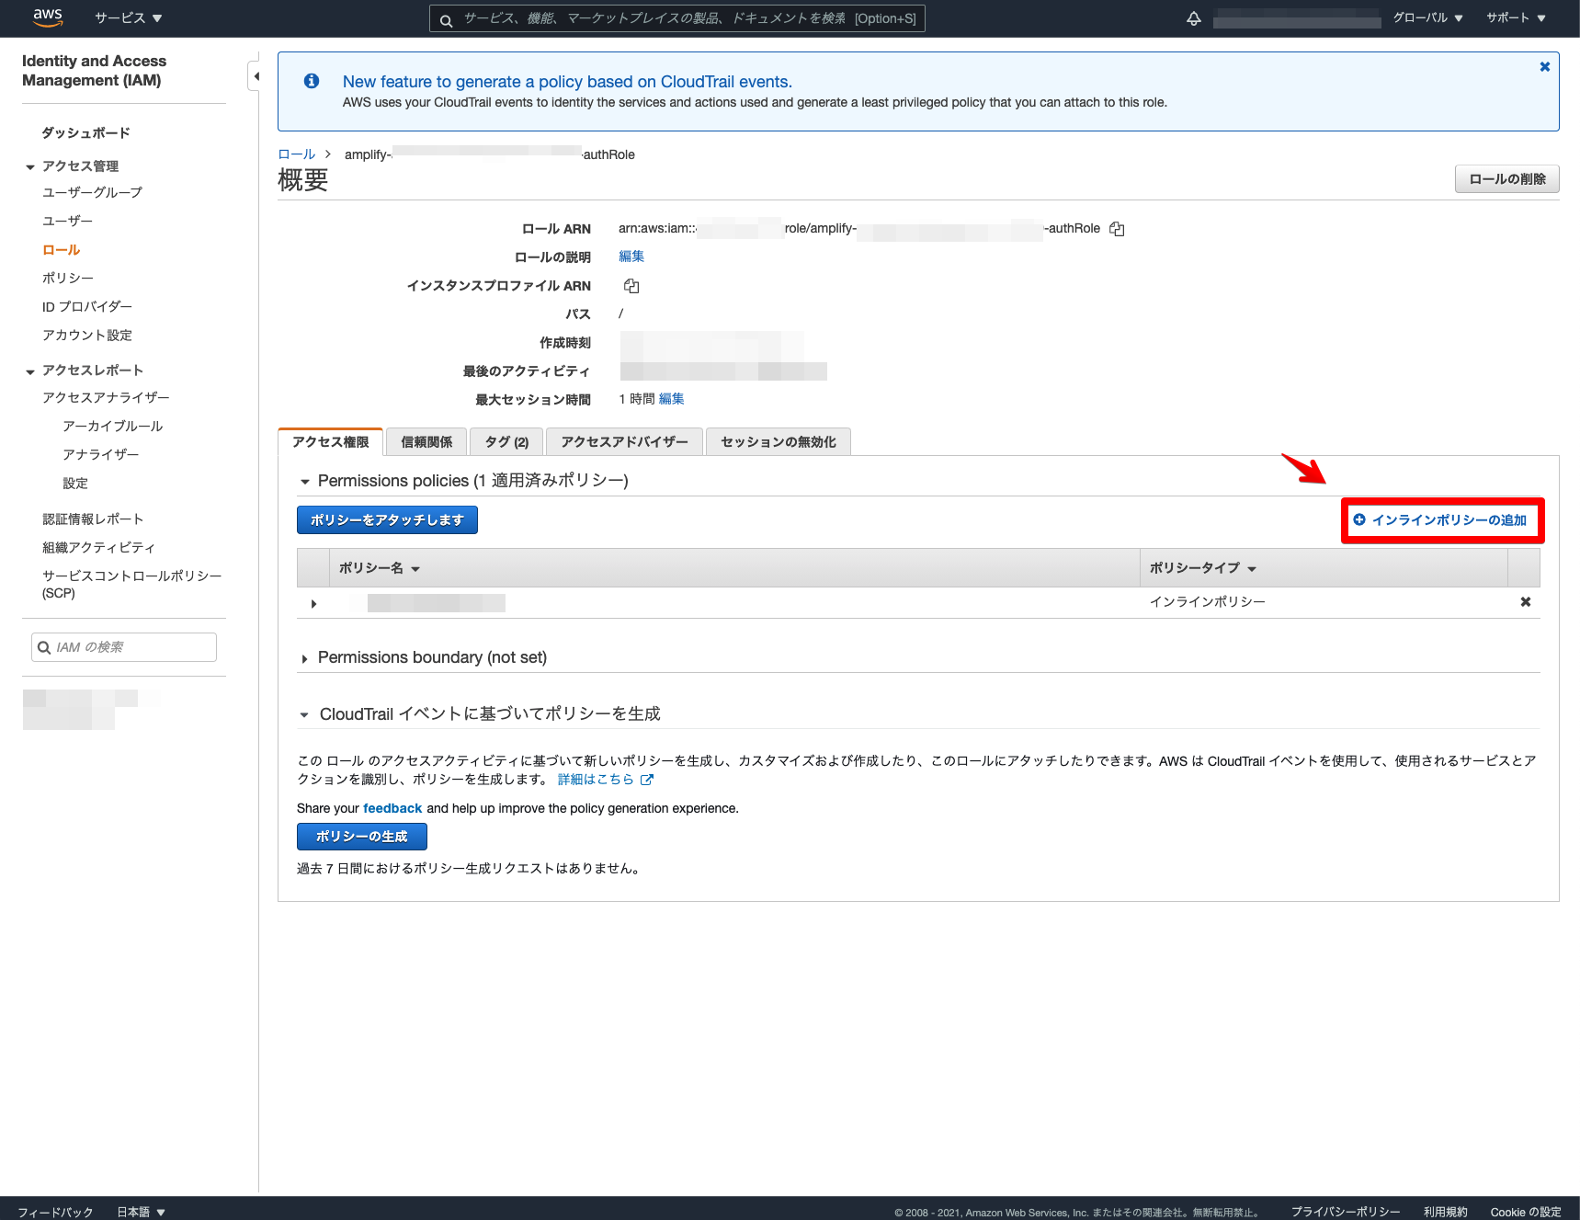Dismiss the CloudTrail feature info banner
Viewport: 1580px width, 1220px height.
point(1545,67)
